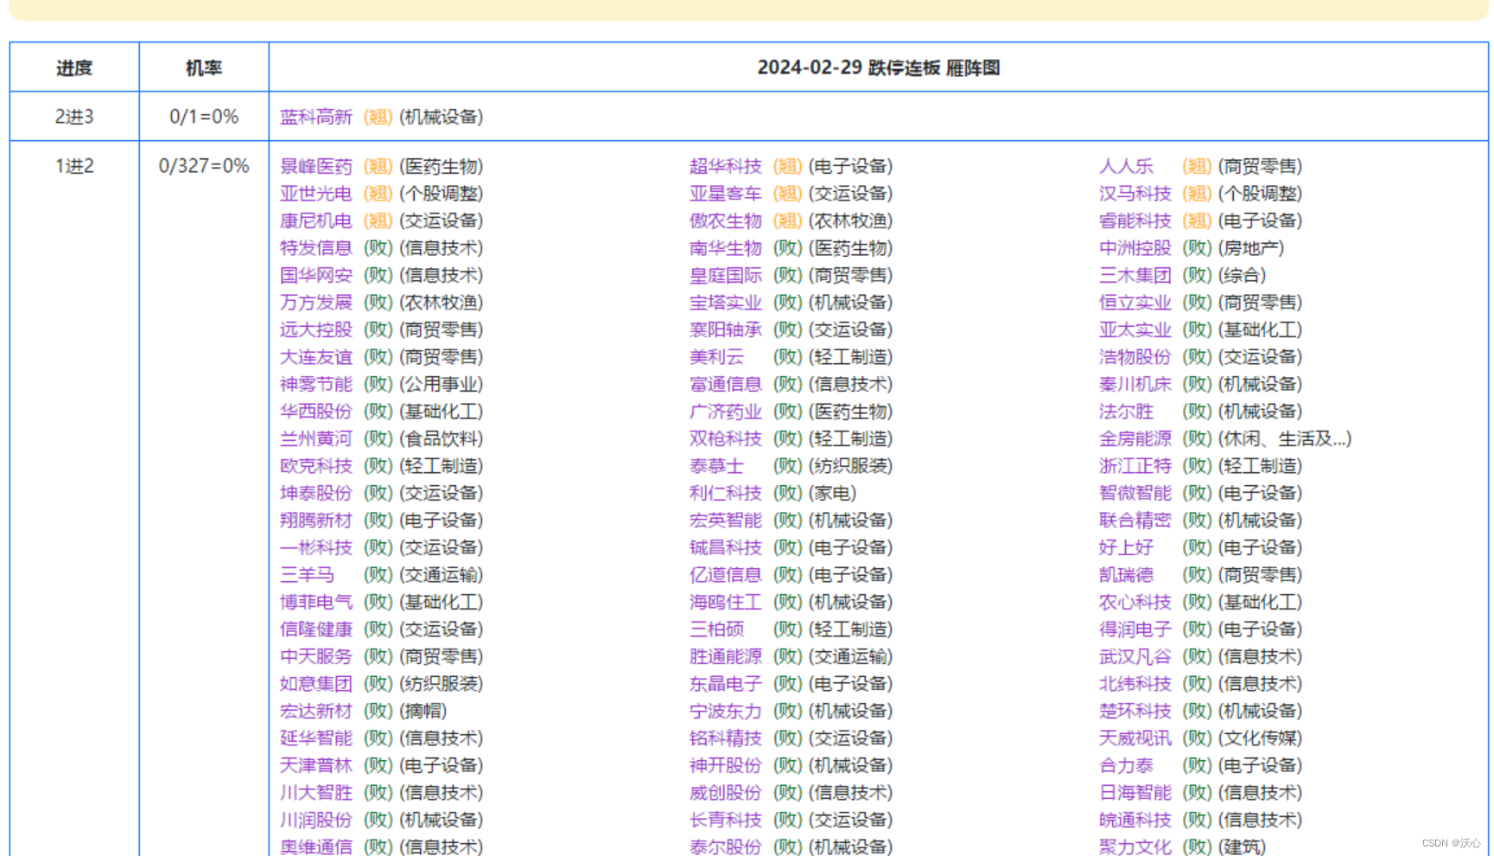Viewport: 1494px width, 856px height.
Task: Open 汉马科技 stock link
Action: (x=1135, y=194)
